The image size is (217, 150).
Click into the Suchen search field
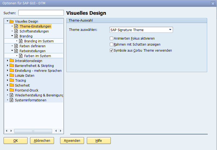(x=41, y=13)
